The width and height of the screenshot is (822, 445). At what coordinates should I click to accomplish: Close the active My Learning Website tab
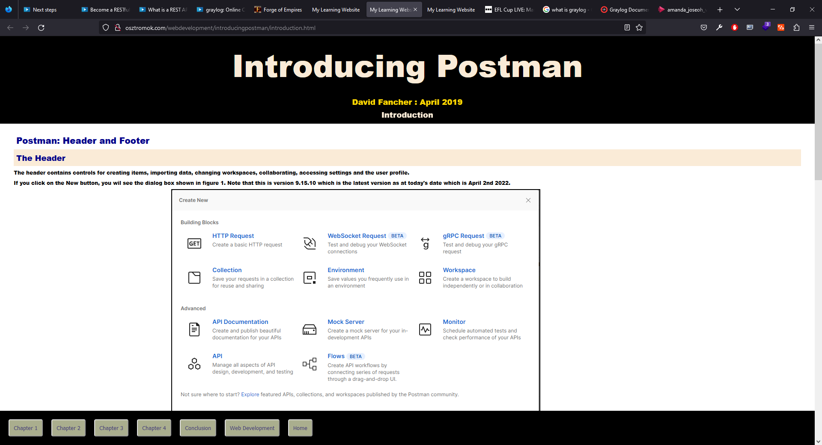(x=415, y=9)
